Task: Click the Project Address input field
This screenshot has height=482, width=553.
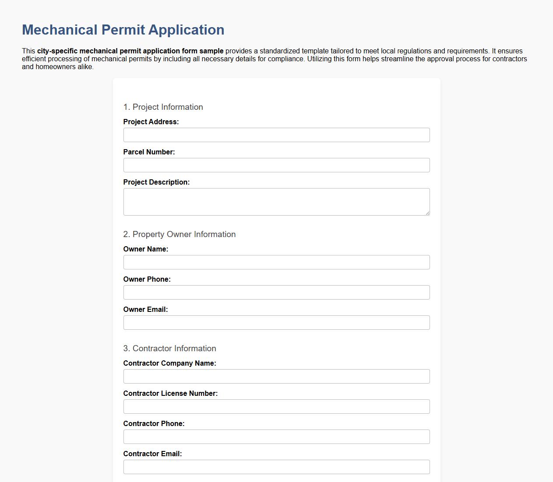Action: (276, 135)
